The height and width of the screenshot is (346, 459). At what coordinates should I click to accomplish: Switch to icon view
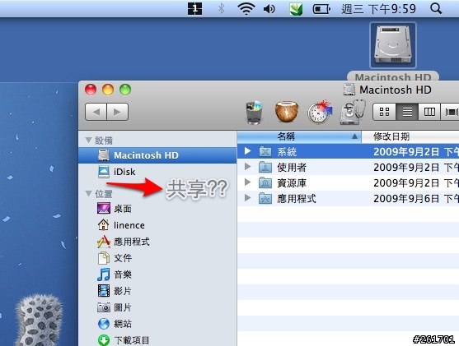click(384, 112)
